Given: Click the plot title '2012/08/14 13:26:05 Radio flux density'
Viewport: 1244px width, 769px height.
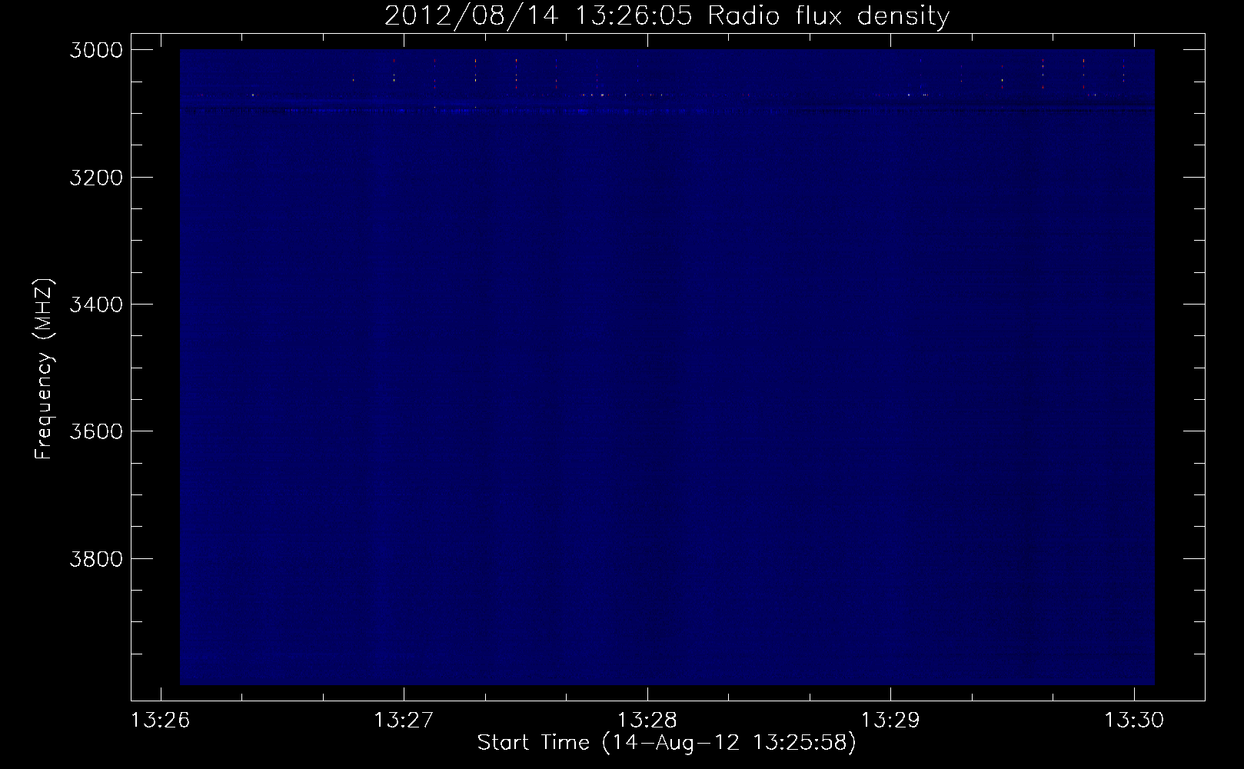Looking at the screenshot, I should pyautogui.click(x=667, y=16).
